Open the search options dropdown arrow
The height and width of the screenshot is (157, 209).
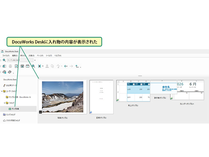pos(35,60)
